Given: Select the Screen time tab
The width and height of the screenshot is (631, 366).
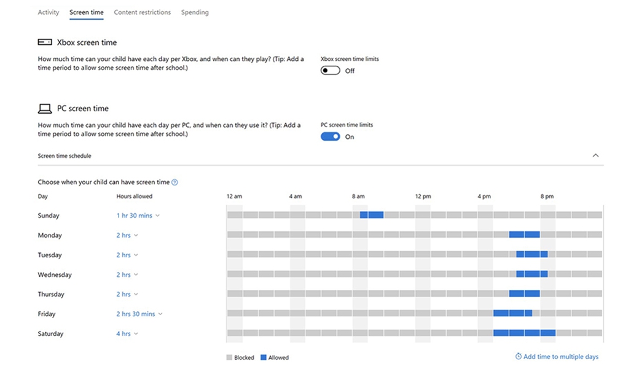Looking at the screenshot, I should tap(86, 12).
